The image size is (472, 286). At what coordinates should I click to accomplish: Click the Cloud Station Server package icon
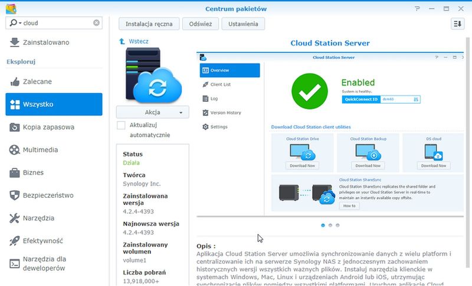click(x=153, y=75)
